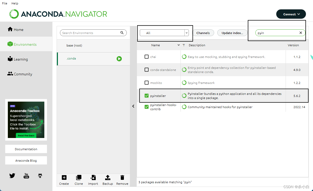This screenshot has height=191, width=313.
Task: Open the All package filter dropdown
Action: pos(164,33)
